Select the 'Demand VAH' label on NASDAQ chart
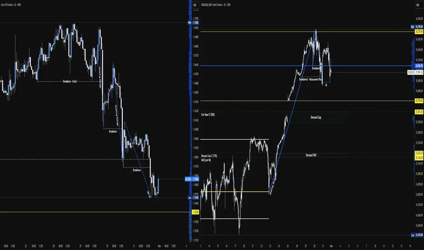424x250 pixels. coord(311,155)
